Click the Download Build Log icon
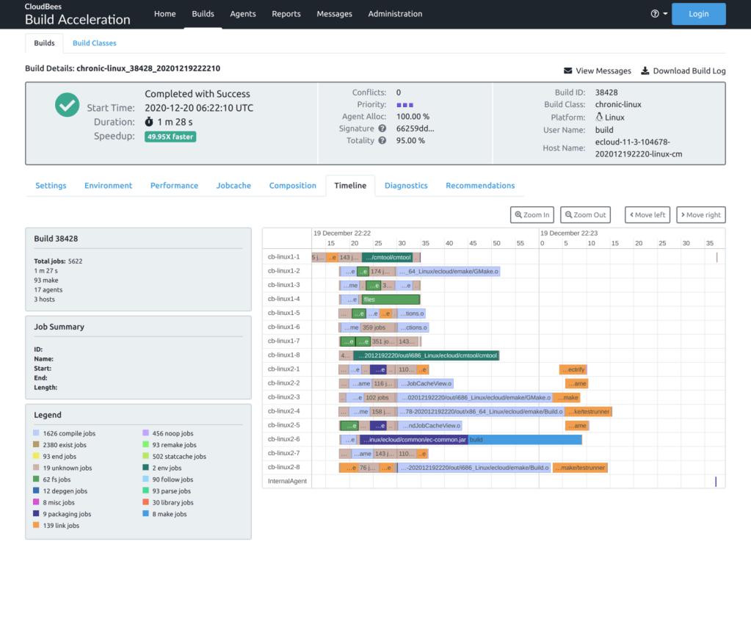 [645, 71]
